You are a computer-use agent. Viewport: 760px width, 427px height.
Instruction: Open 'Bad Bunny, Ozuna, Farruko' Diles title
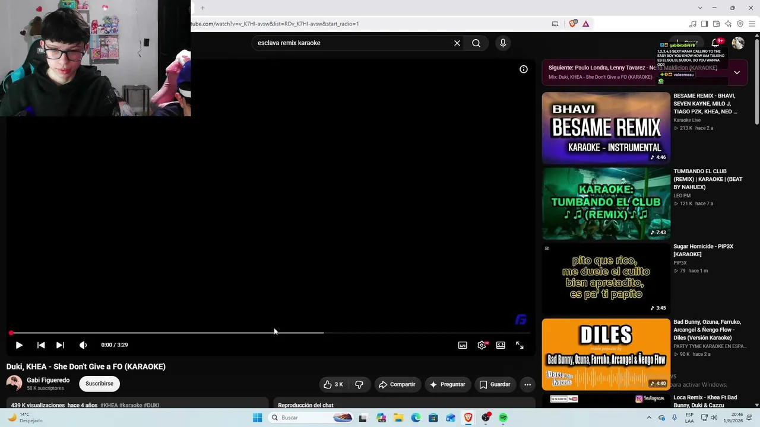click(707, 330)
